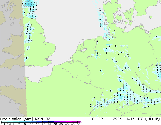Pick the legend color between 10 and 15

pos(34,122)
